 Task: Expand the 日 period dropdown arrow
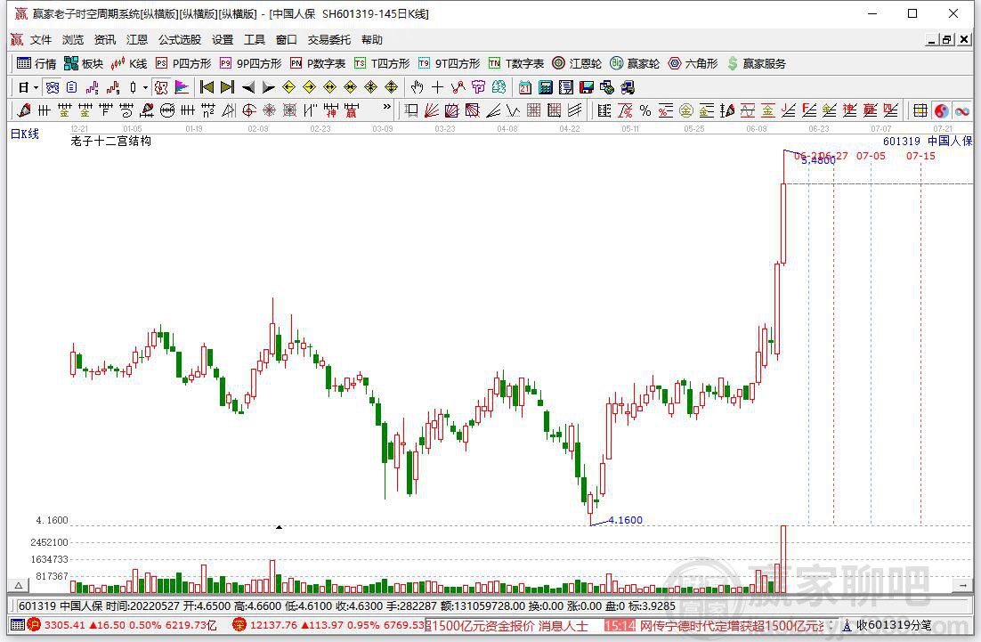[36, 87]
